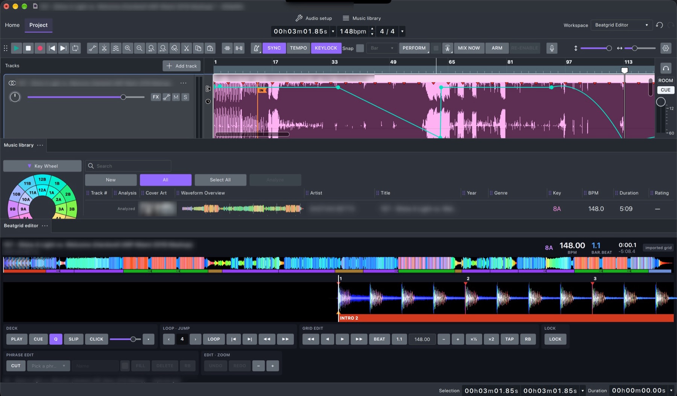Click the paste clipboard icon
This screenshot has width=677, height=396.
click(x=210, y=48)
